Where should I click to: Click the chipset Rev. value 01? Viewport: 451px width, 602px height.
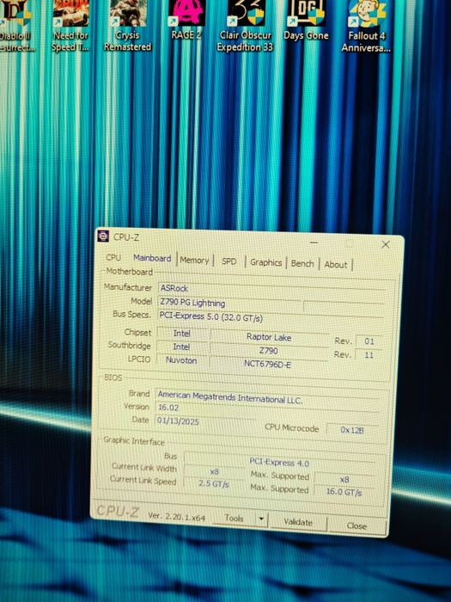(369, 341)
